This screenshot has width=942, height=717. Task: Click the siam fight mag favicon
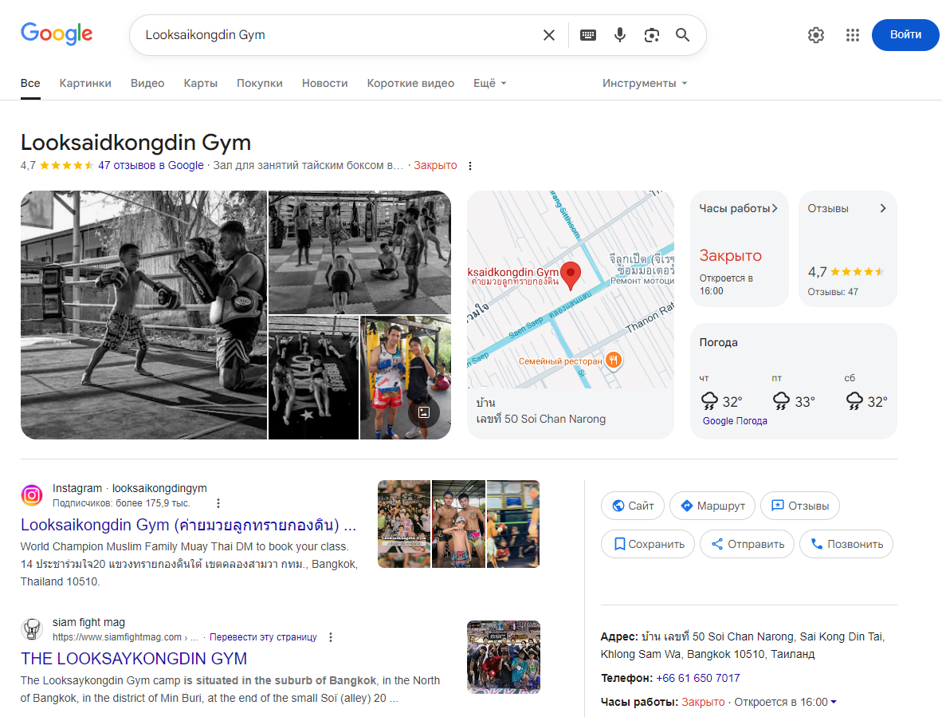pos(32,629)
